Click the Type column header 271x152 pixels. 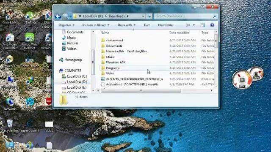[205, 33]
